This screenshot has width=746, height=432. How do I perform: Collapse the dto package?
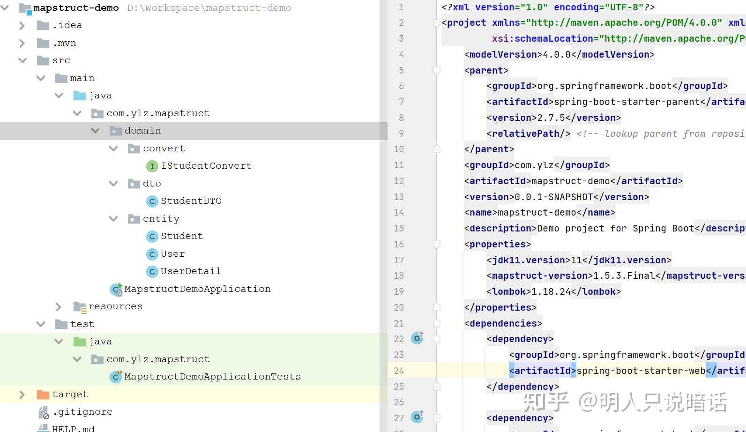click(x=113, y=184)
